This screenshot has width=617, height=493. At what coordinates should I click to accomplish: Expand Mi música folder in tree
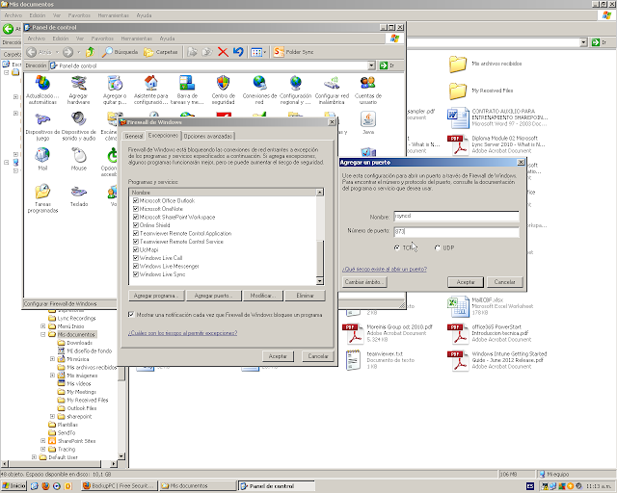tap(52, 359)
